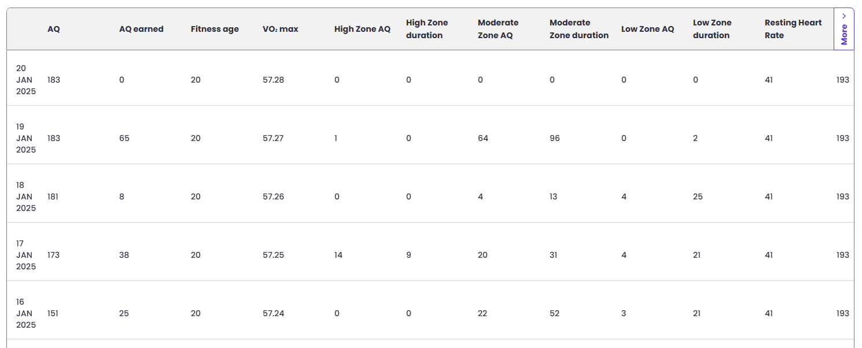Click the 19 JAN 2025 row date
Viewport: 862px width, 348px height.
(26, 138)
